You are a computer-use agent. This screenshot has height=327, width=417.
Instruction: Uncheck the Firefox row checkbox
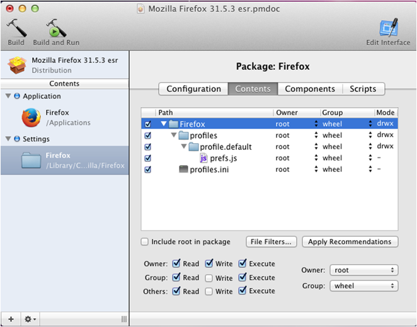click(x=147, y=124)
